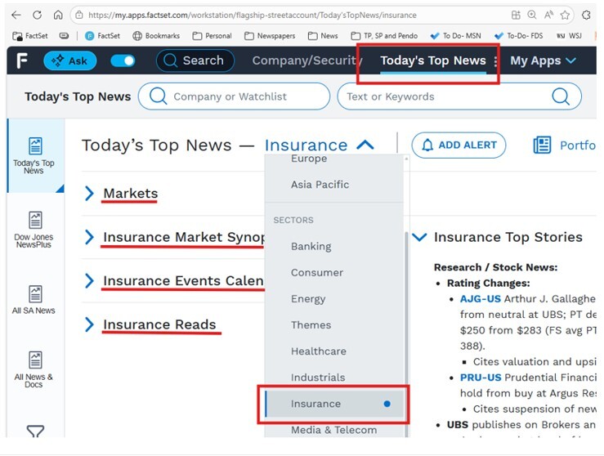Viewport: 604px width, 456px height.
Task: Open split screen icon in address bar
Action: [x=516, y=15]
